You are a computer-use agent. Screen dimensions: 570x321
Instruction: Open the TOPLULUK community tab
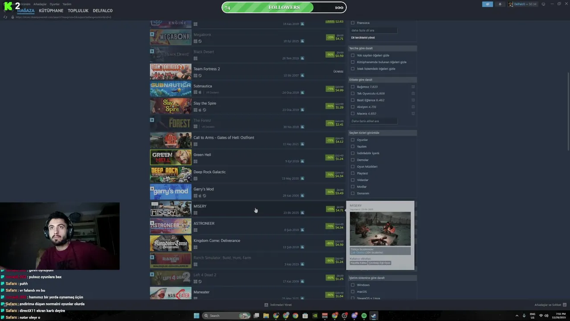(x=78, y=11)
